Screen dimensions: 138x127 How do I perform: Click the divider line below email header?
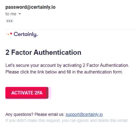pyautogui.click(x=72, y=29)
